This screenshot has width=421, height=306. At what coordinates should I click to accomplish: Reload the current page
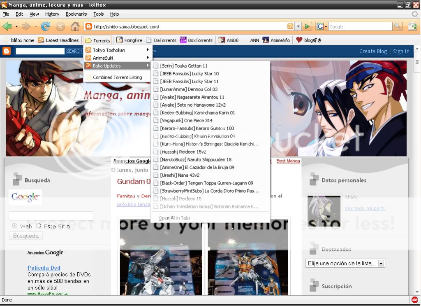44,26
